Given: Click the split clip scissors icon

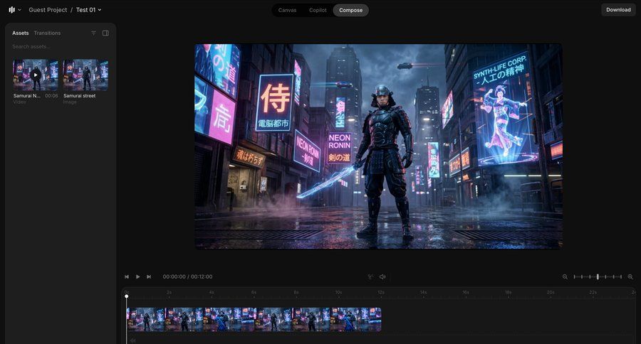Looking at the screenshot, I should tap(370, 276).
